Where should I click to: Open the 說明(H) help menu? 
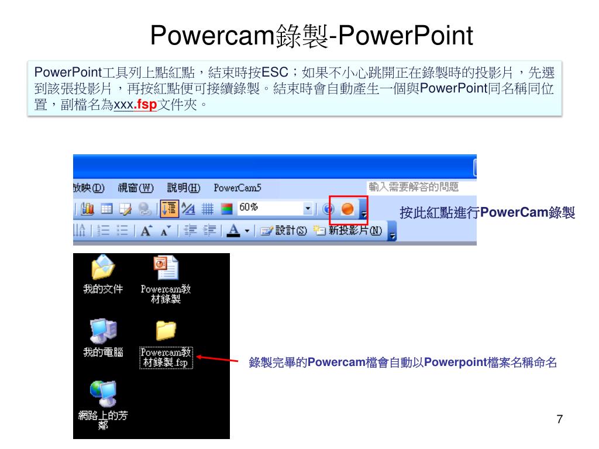point(183,188)
